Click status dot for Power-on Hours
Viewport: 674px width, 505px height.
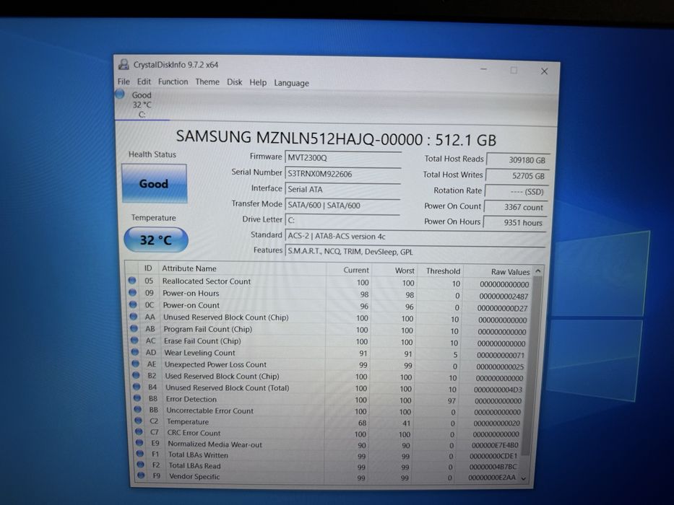point(132,292)
